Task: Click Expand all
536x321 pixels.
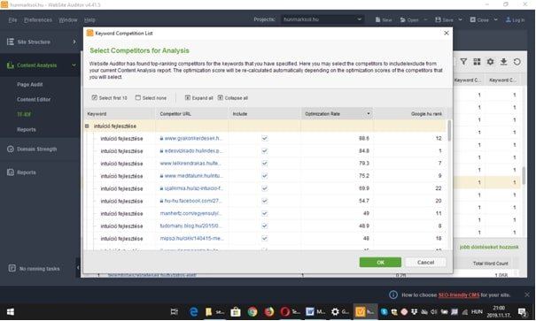Action: click(199, 98)
